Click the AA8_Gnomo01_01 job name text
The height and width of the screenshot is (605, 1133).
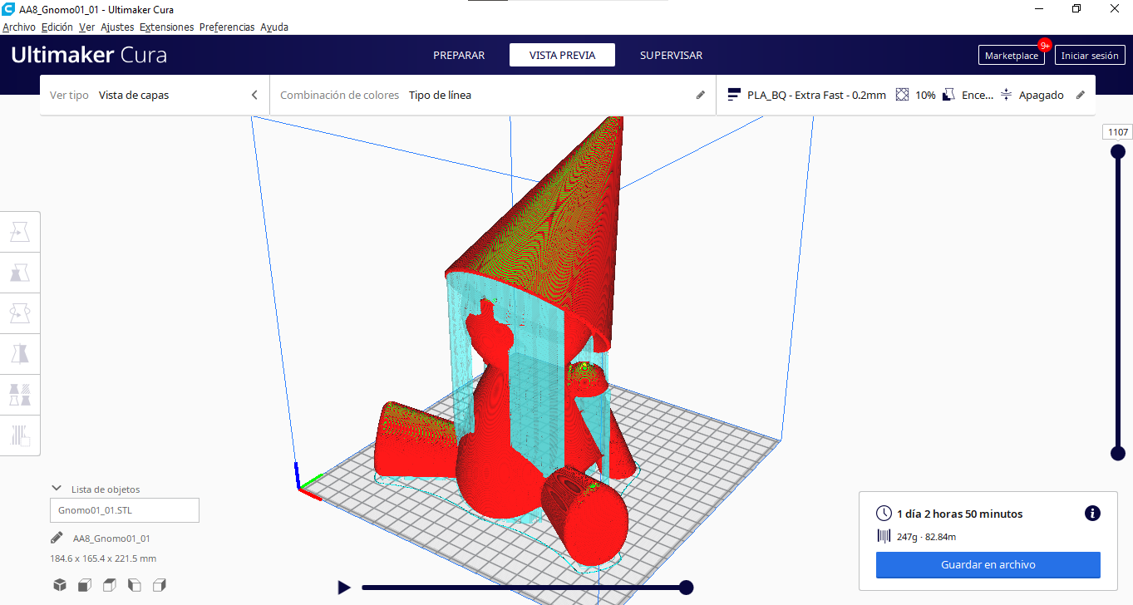pos(111,539)
